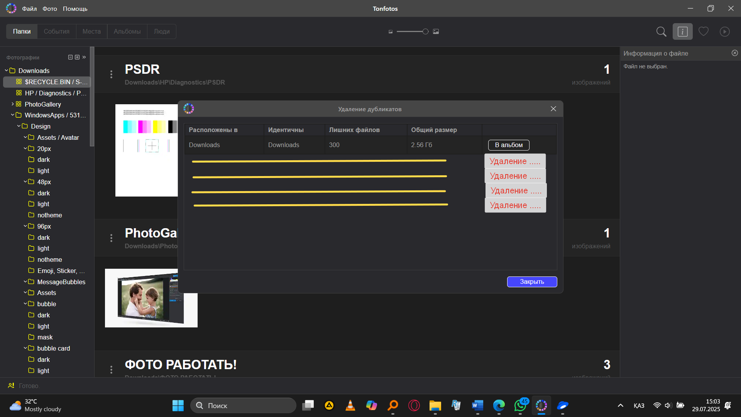Open the Windows Start menu
This screenshot has width=741, height=417.
pyautogui.click(x=178, y=405)
